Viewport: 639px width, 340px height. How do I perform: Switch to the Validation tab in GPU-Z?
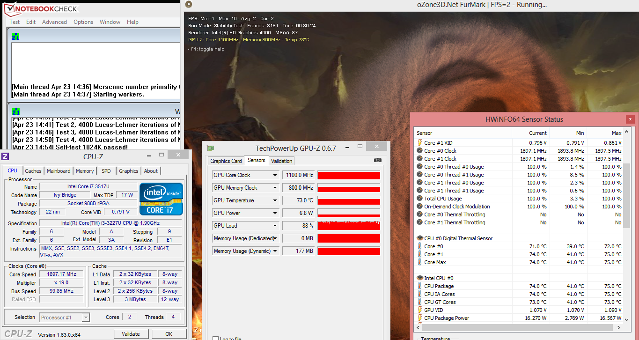point(282,161)
